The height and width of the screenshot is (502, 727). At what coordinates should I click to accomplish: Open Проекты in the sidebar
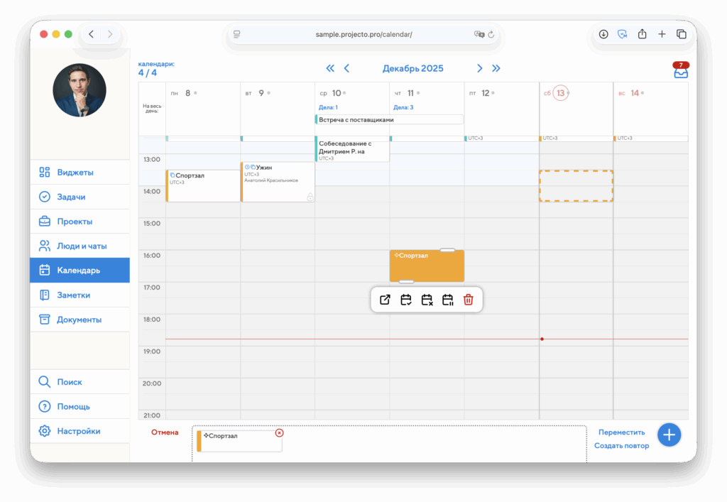click(75, 222)
